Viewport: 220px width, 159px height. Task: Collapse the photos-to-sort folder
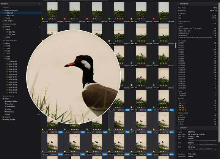[x=2, y=10]
